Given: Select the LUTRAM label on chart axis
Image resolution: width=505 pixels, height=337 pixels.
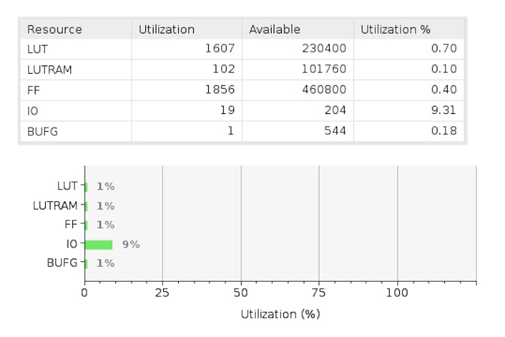Looking at the screenshot, I should [55, 205].
